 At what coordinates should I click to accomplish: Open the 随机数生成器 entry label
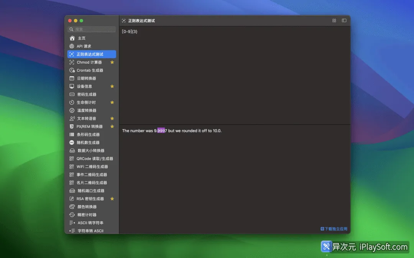tap(88, 143)
